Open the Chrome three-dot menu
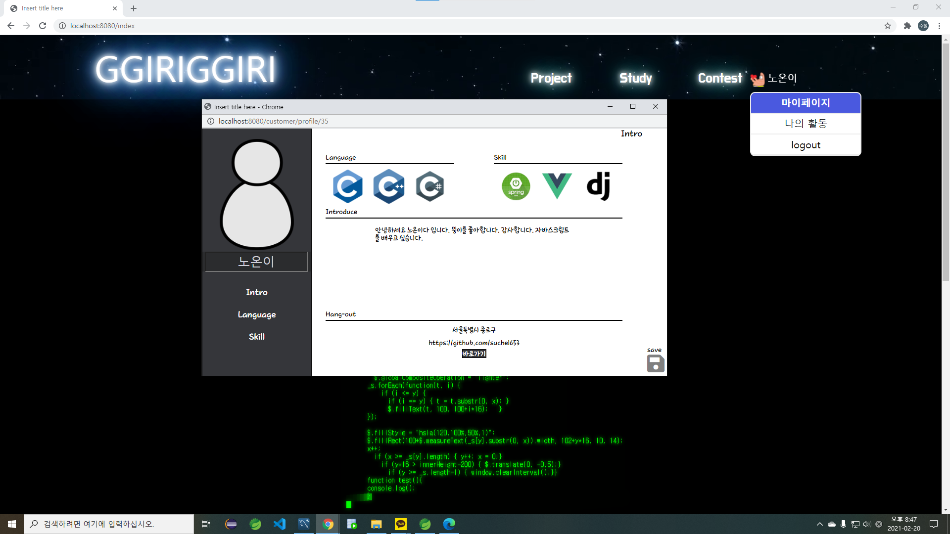Screen dimensions: 950x534 (x=939, y=26)
